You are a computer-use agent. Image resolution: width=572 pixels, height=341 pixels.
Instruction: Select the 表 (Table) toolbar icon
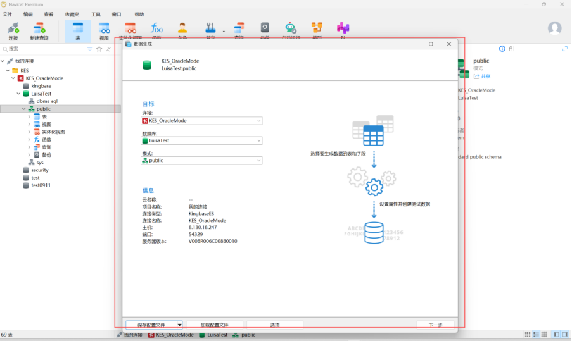click(78, 30)
